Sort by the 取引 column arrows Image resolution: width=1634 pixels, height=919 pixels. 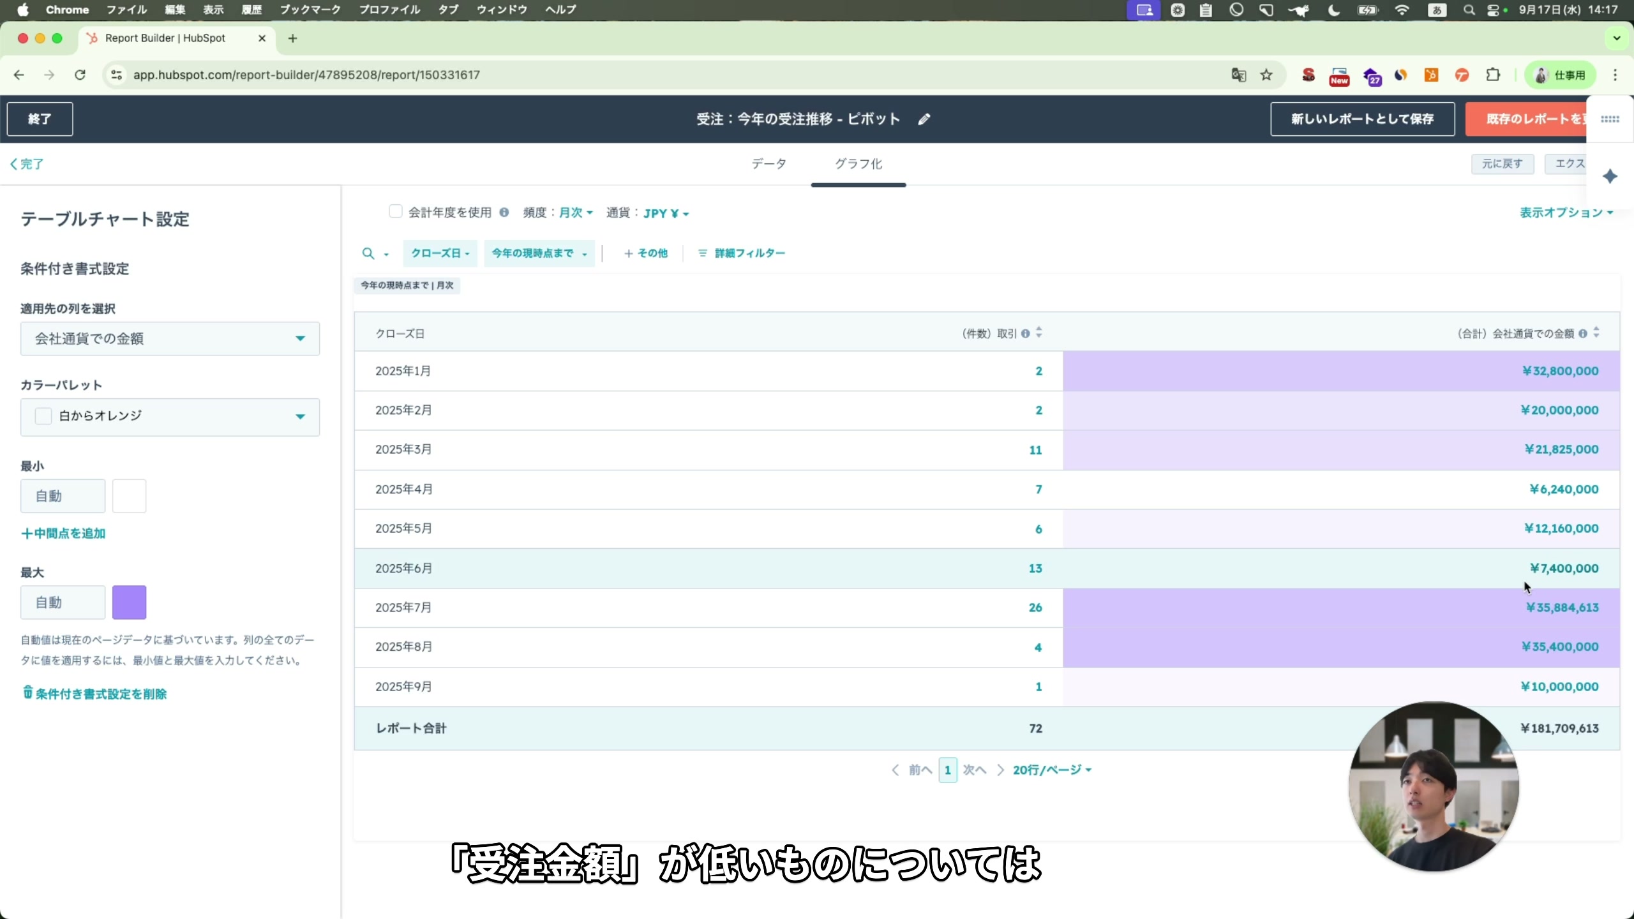coord(1038,332)
